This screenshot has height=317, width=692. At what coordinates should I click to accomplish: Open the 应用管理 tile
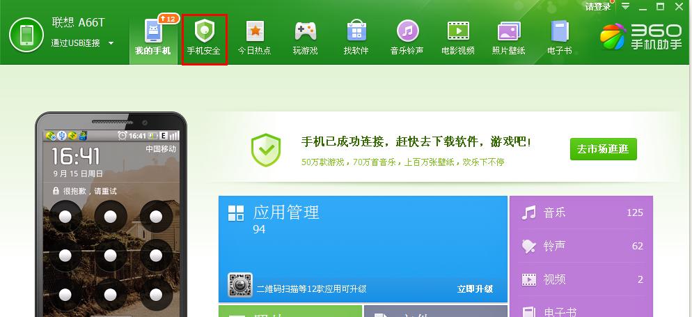pos(363,249)
